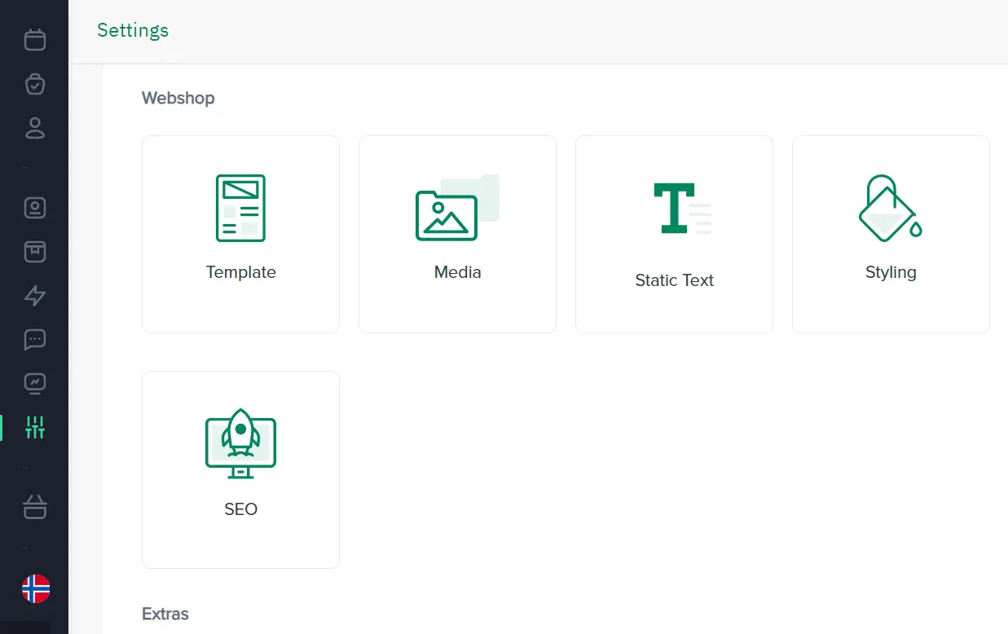Open the Norwegian flag language selector

(x=36, y=588)
